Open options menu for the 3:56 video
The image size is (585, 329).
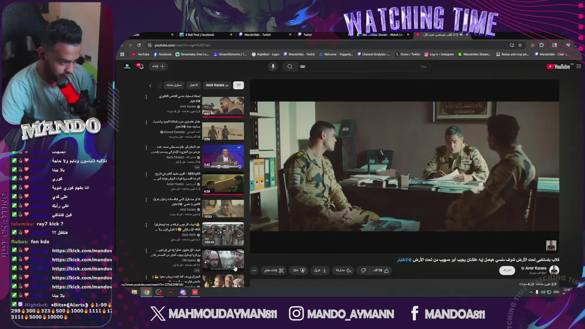146,122
